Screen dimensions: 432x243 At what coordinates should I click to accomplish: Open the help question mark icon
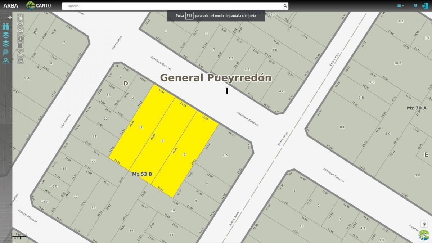(x=415, y=6)
